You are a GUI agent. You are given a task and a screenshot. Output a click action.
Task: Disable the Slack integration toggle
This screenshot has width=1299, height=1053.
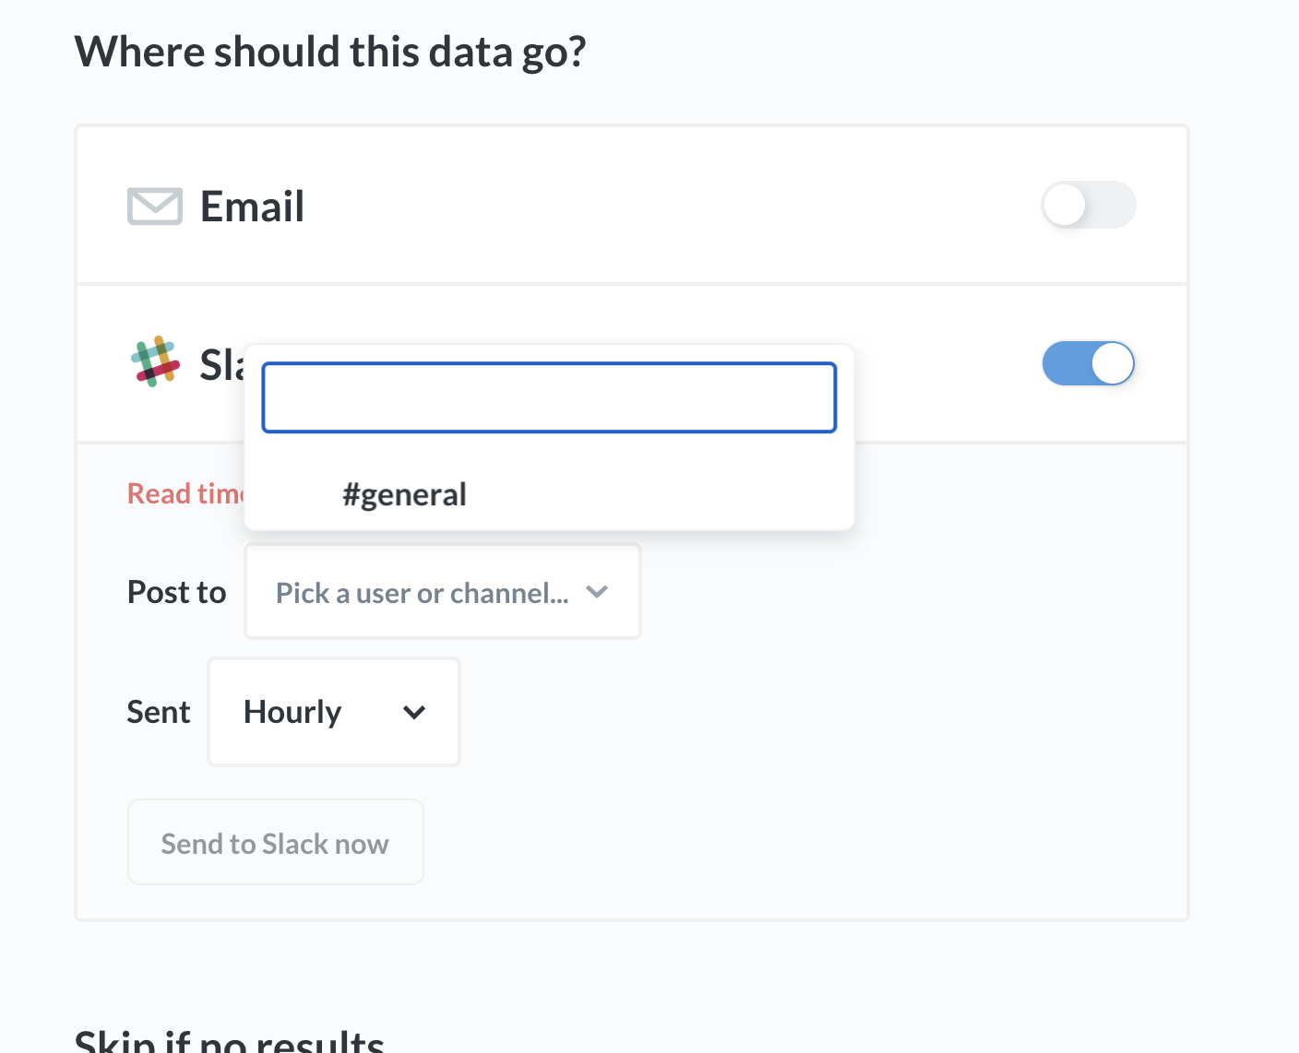(x=1089, y=363)
